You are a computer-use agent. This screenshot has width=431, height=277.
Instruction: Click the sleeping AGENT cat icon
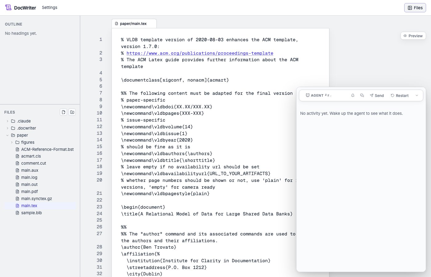308,95
